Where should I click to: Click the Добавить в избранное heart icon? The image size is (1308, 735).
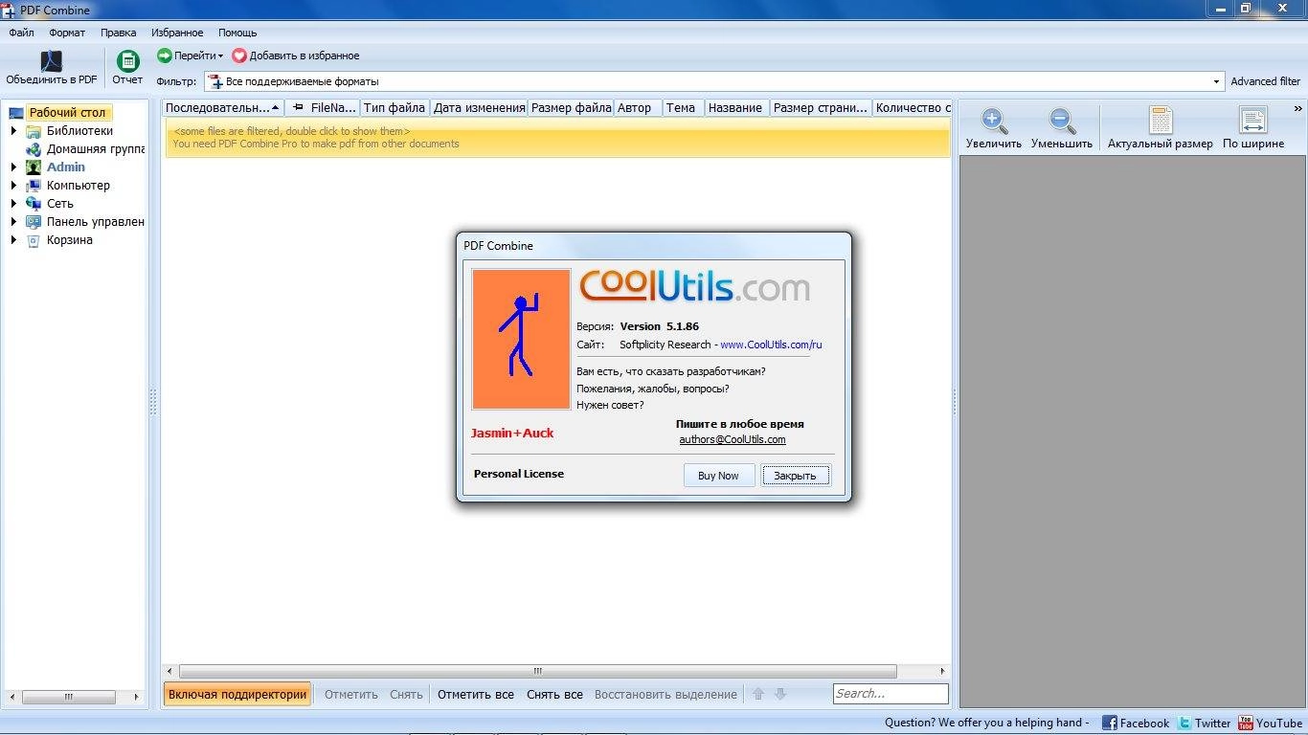click(x=239, y=56)
